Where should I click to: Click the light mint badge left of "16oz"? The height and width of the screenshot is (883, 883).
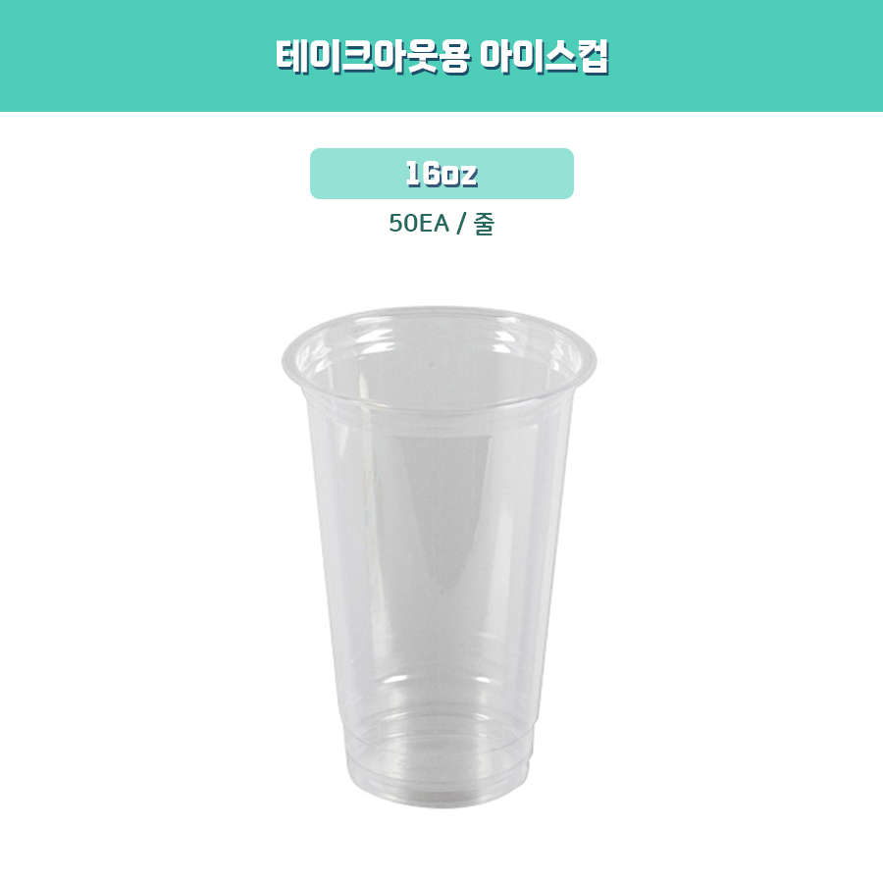coord(357,174)
